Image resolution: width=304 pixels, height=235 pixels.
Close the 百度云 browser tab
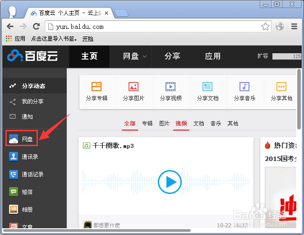[106, 13]
